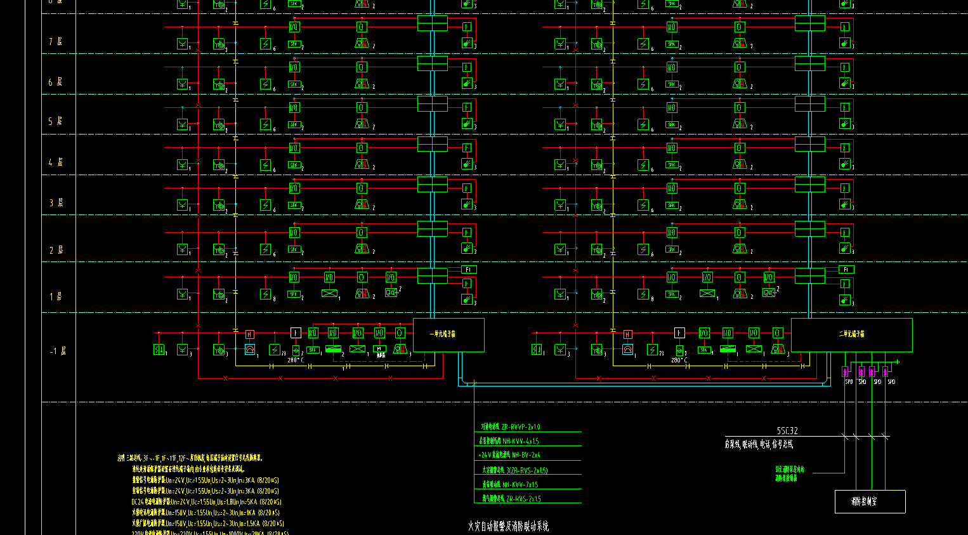Click the NH-KVV-7x1.5 legend entry
The height and width of the screenshot is (535, 968).
[510, 484]
